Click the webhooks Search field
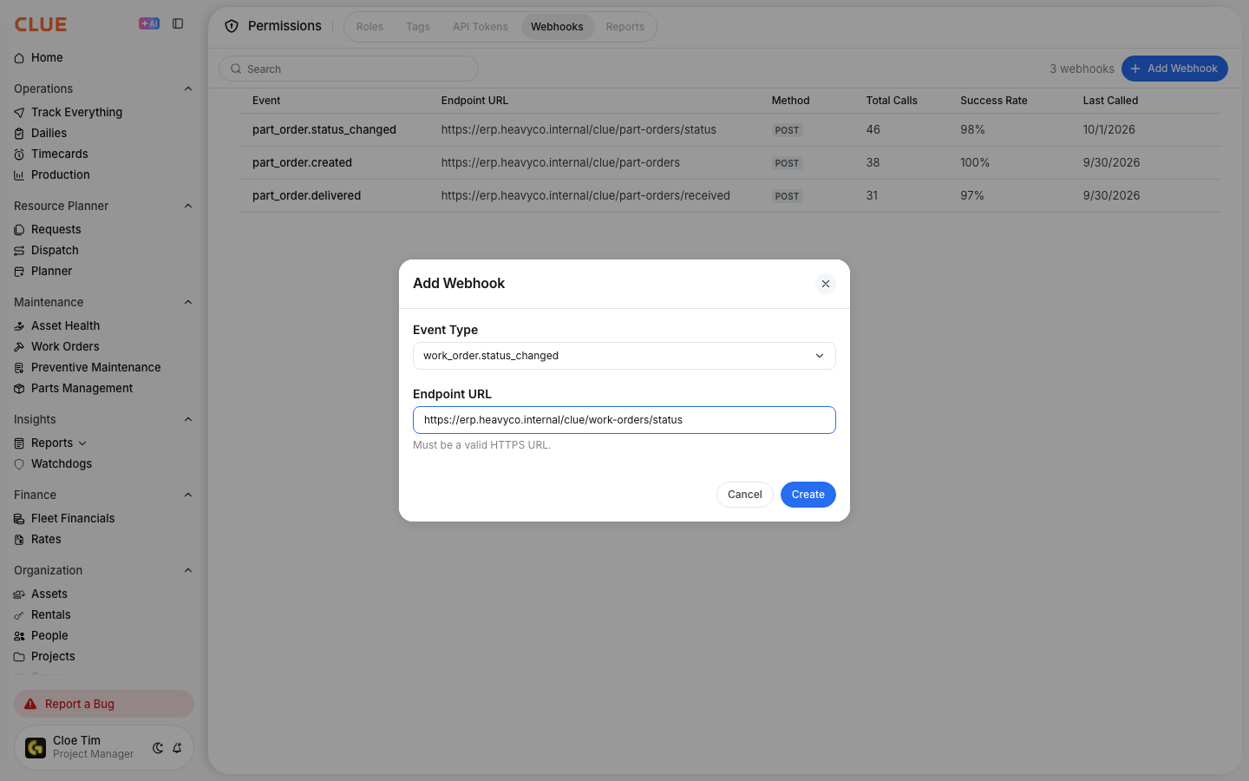The width and height of the screenshot is (1249, 781). (349, 69)
